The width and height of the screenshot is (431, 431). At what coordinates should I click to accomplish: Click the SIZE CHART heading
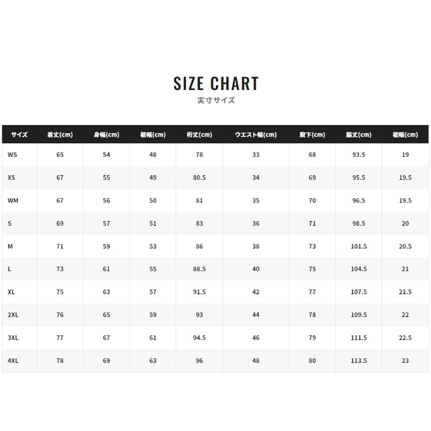pyautogui.click(x=216, y=83)
